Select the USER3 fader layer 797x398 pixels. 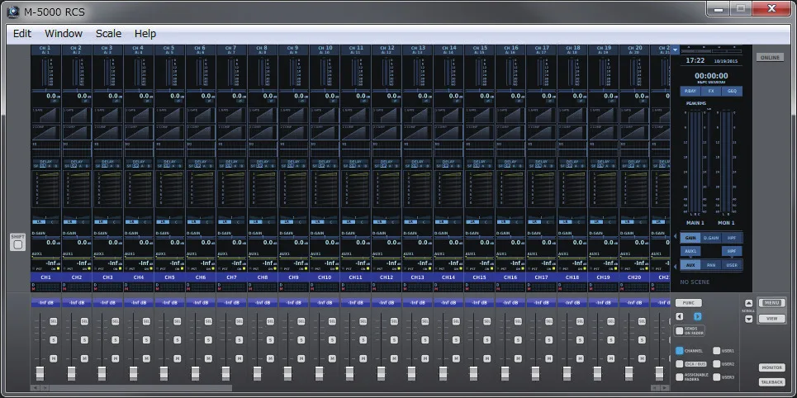716,377
